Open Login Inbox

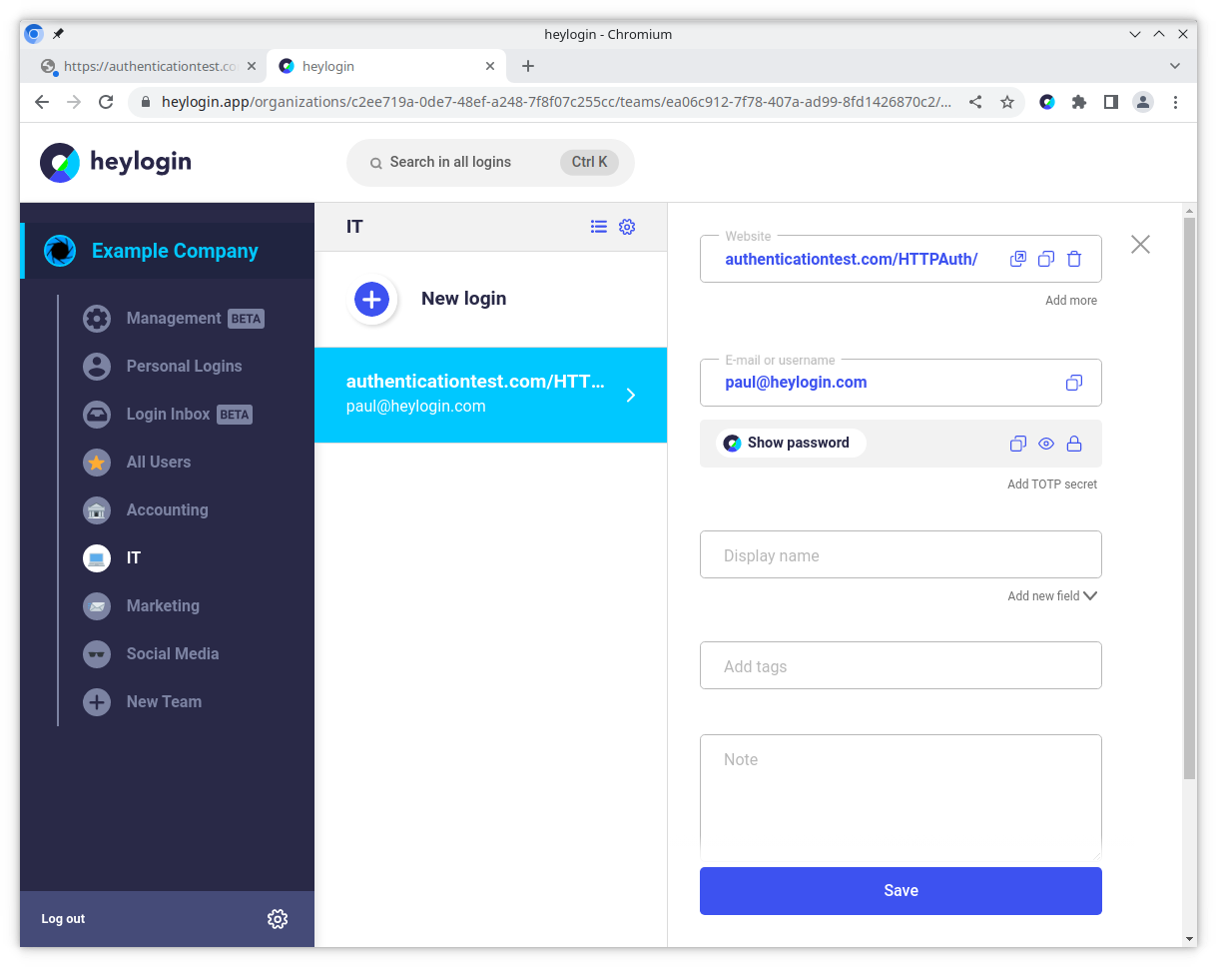[x=168, y=415]
